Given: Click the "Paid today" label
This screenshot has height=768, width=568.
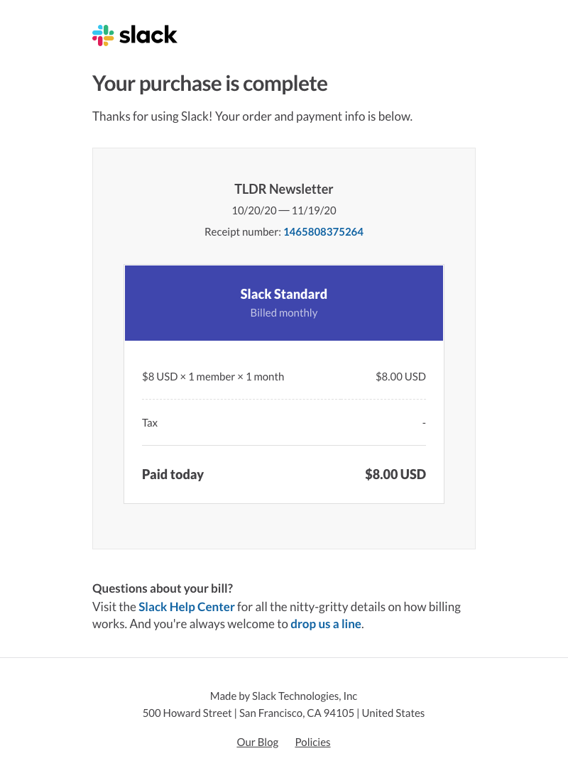Looking at the screenshot, I should click(173, 475).
